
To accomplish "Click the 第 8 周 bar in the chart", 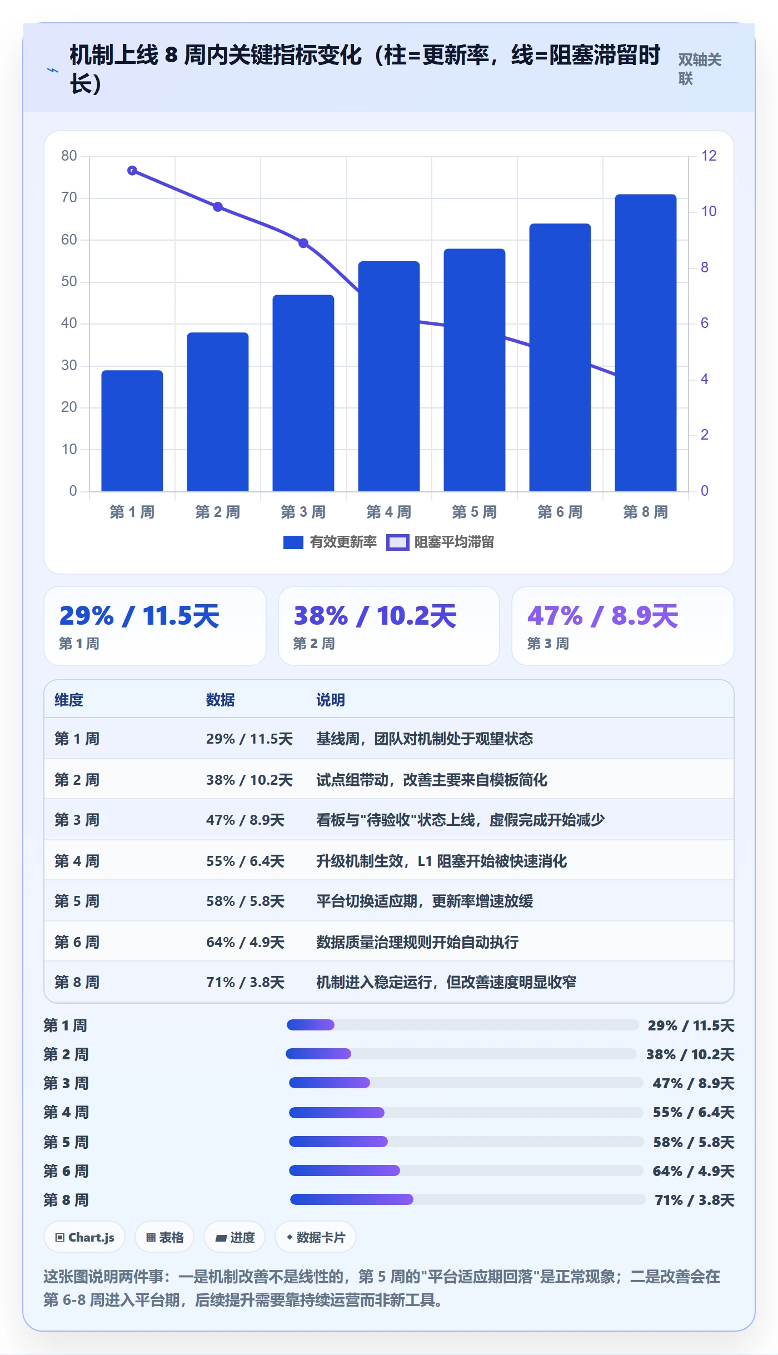I will [646, 343].
